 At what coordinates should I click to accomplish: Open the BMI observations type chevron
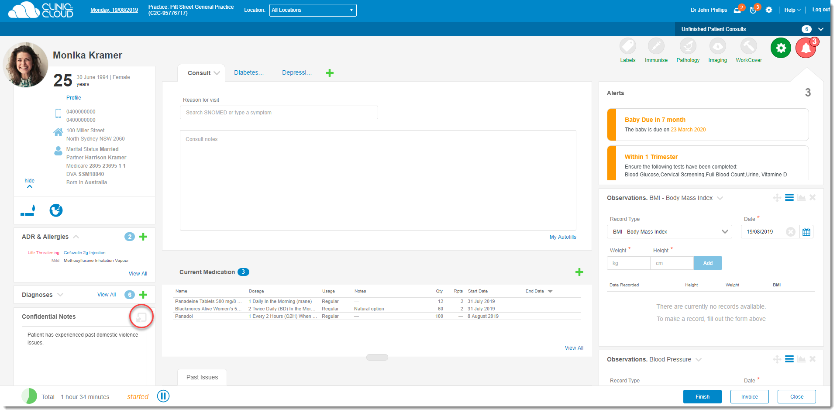tap(720, 198)
